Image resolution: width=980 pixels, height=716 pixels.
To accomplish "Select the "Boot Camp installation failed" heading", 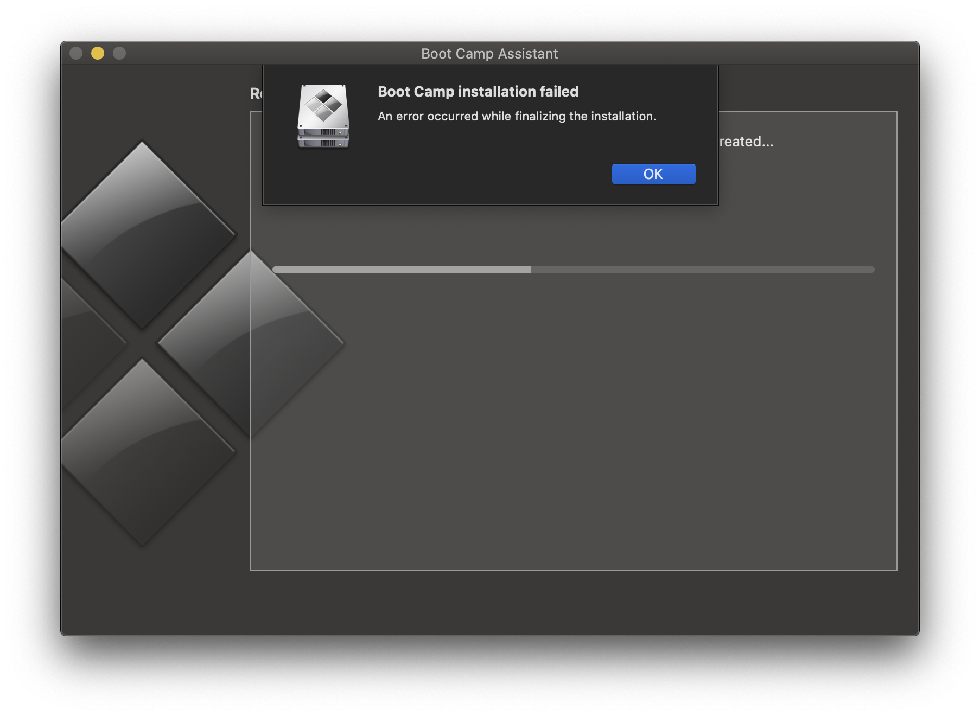I will point(478,92).
